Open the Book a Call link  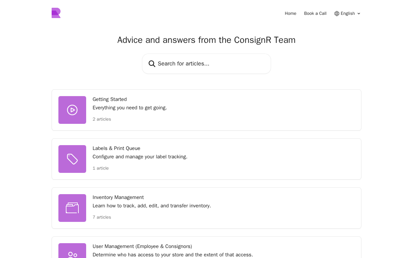click(x=315, y=14)
